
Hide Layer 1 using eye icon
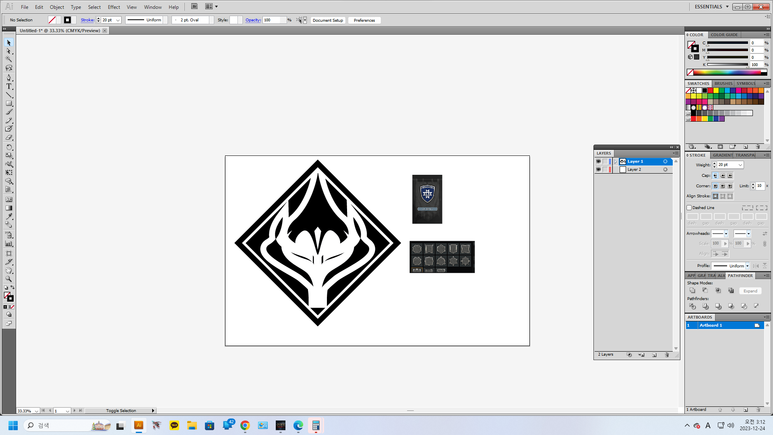[x=598, y=162]
